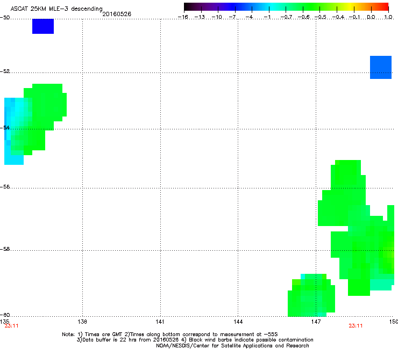Click colorbar label "-0.7"
This screenshot has height=349, width=398.
[286, 17]
